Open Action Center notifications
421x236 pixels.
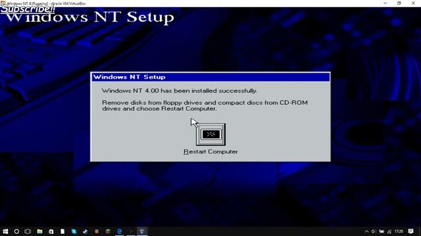click(x=410, y=231)
